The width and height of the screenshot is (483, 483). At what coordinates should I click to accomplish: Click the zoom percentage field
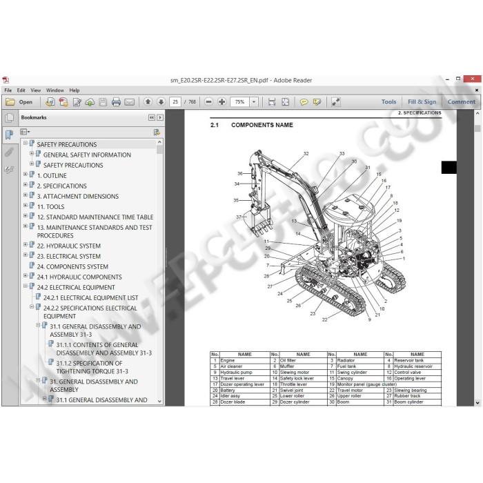240,101
